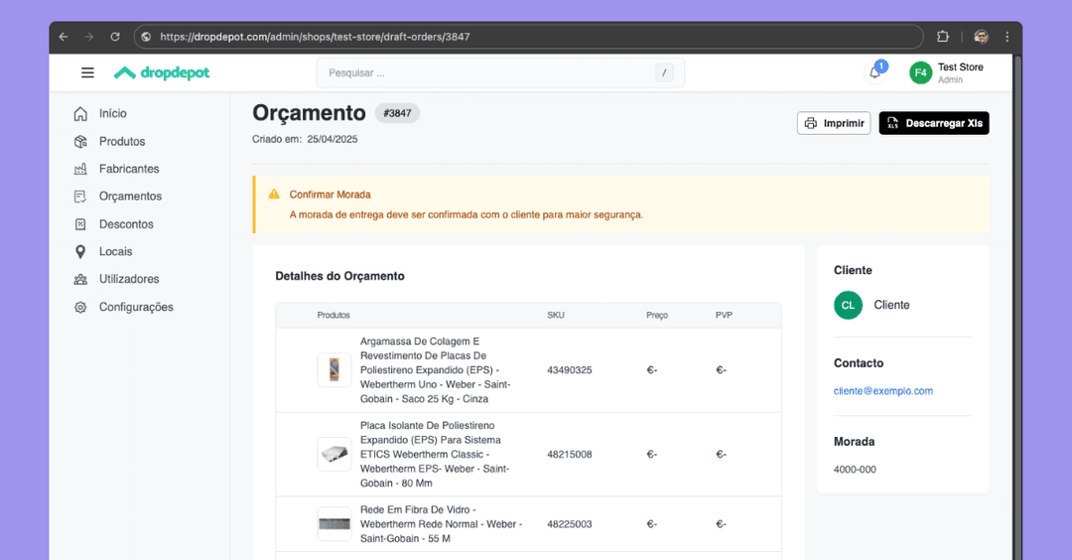This screenshot has height=560, width=1072.
Task: Click Descarregar Xls button
Action: pos(933,123)
